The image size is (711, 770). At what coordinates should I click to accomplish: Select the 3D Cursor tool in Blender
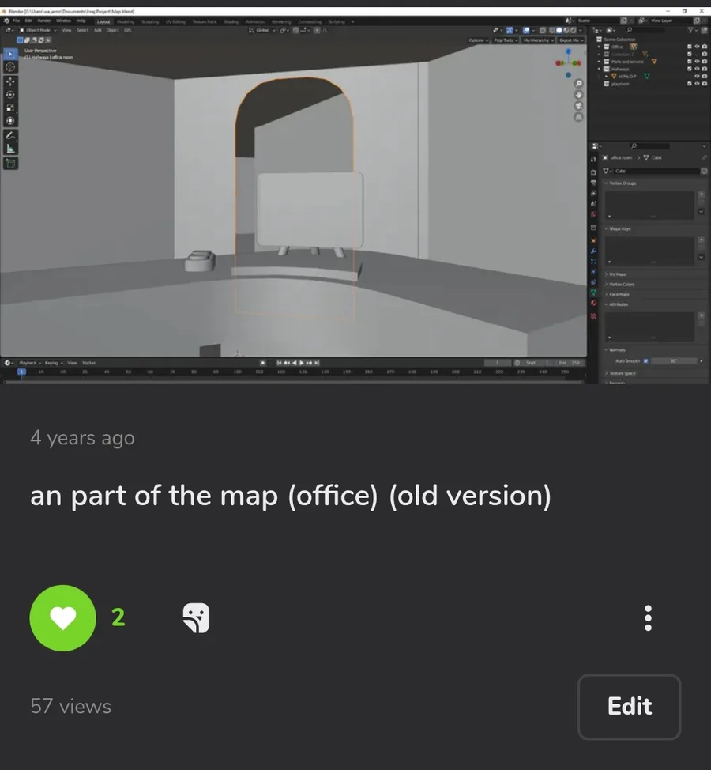coord(10,66)
